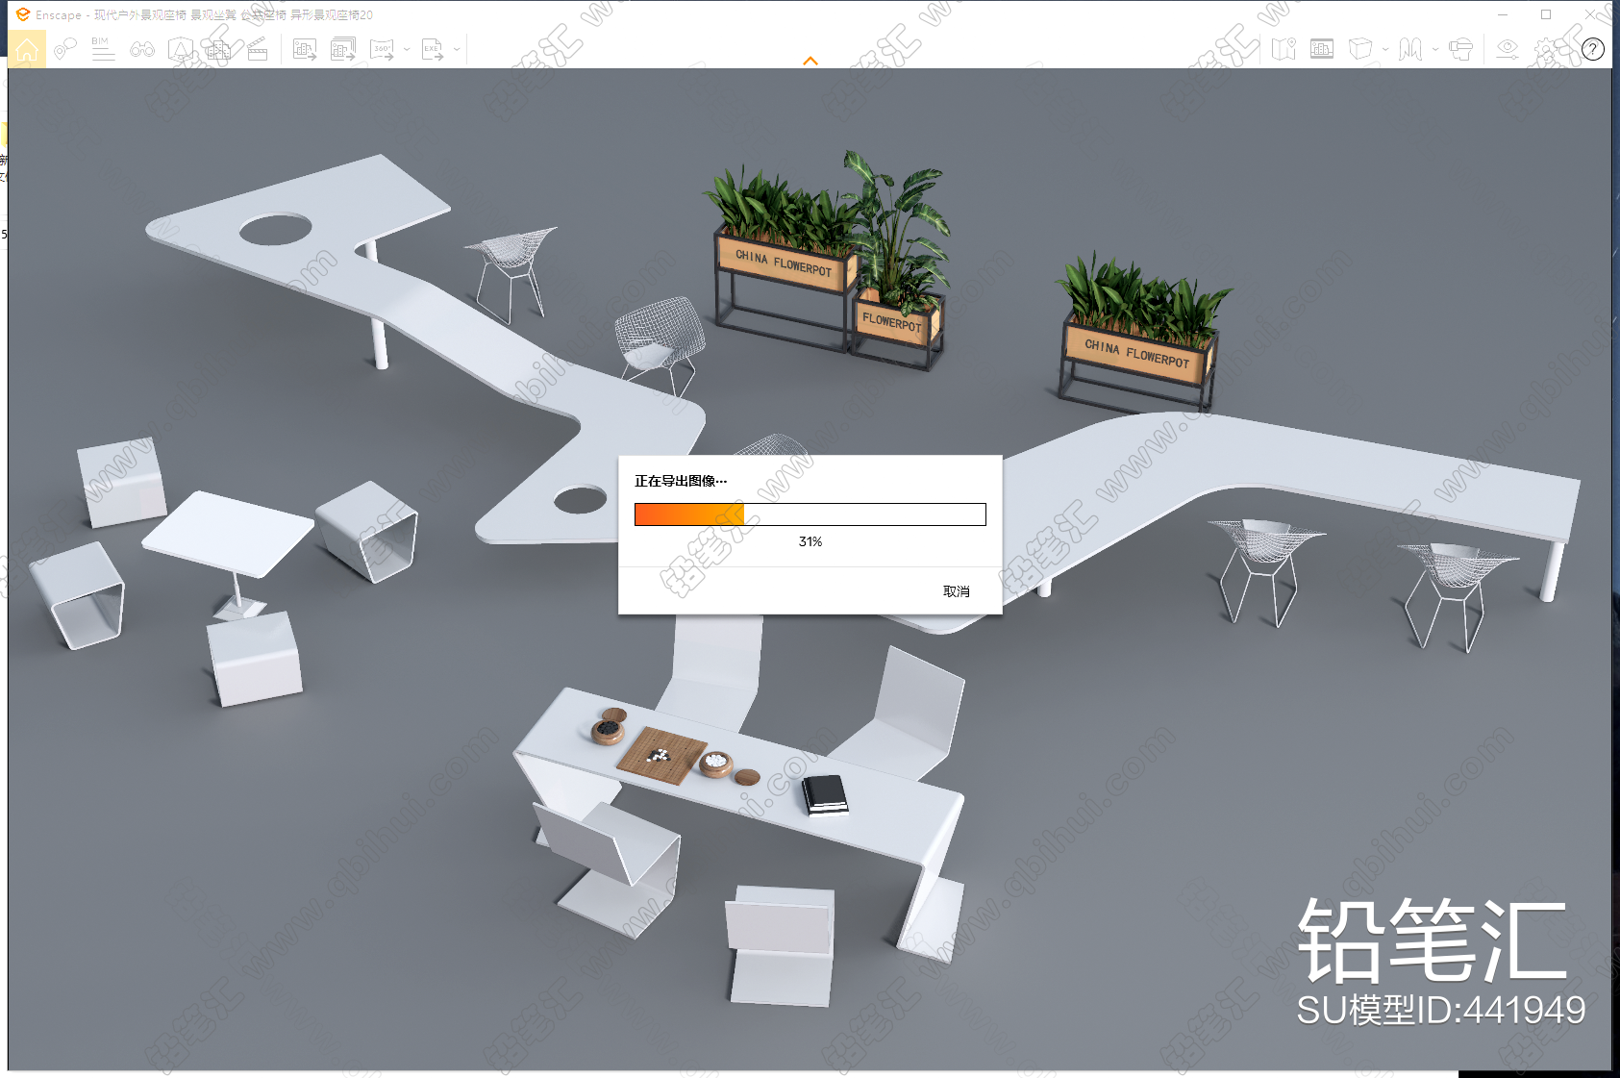Click the EXE standalone export icon
Screen dimensions: 1620x1078
(x=433, y=49)
